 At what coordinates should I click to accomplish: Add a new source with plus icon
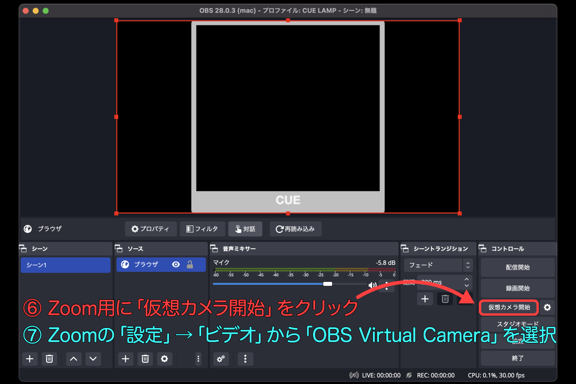click(125, 359)
